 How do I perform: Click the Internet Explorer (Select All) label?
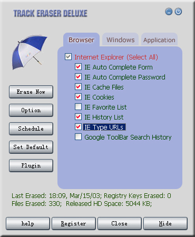(116, 57)
